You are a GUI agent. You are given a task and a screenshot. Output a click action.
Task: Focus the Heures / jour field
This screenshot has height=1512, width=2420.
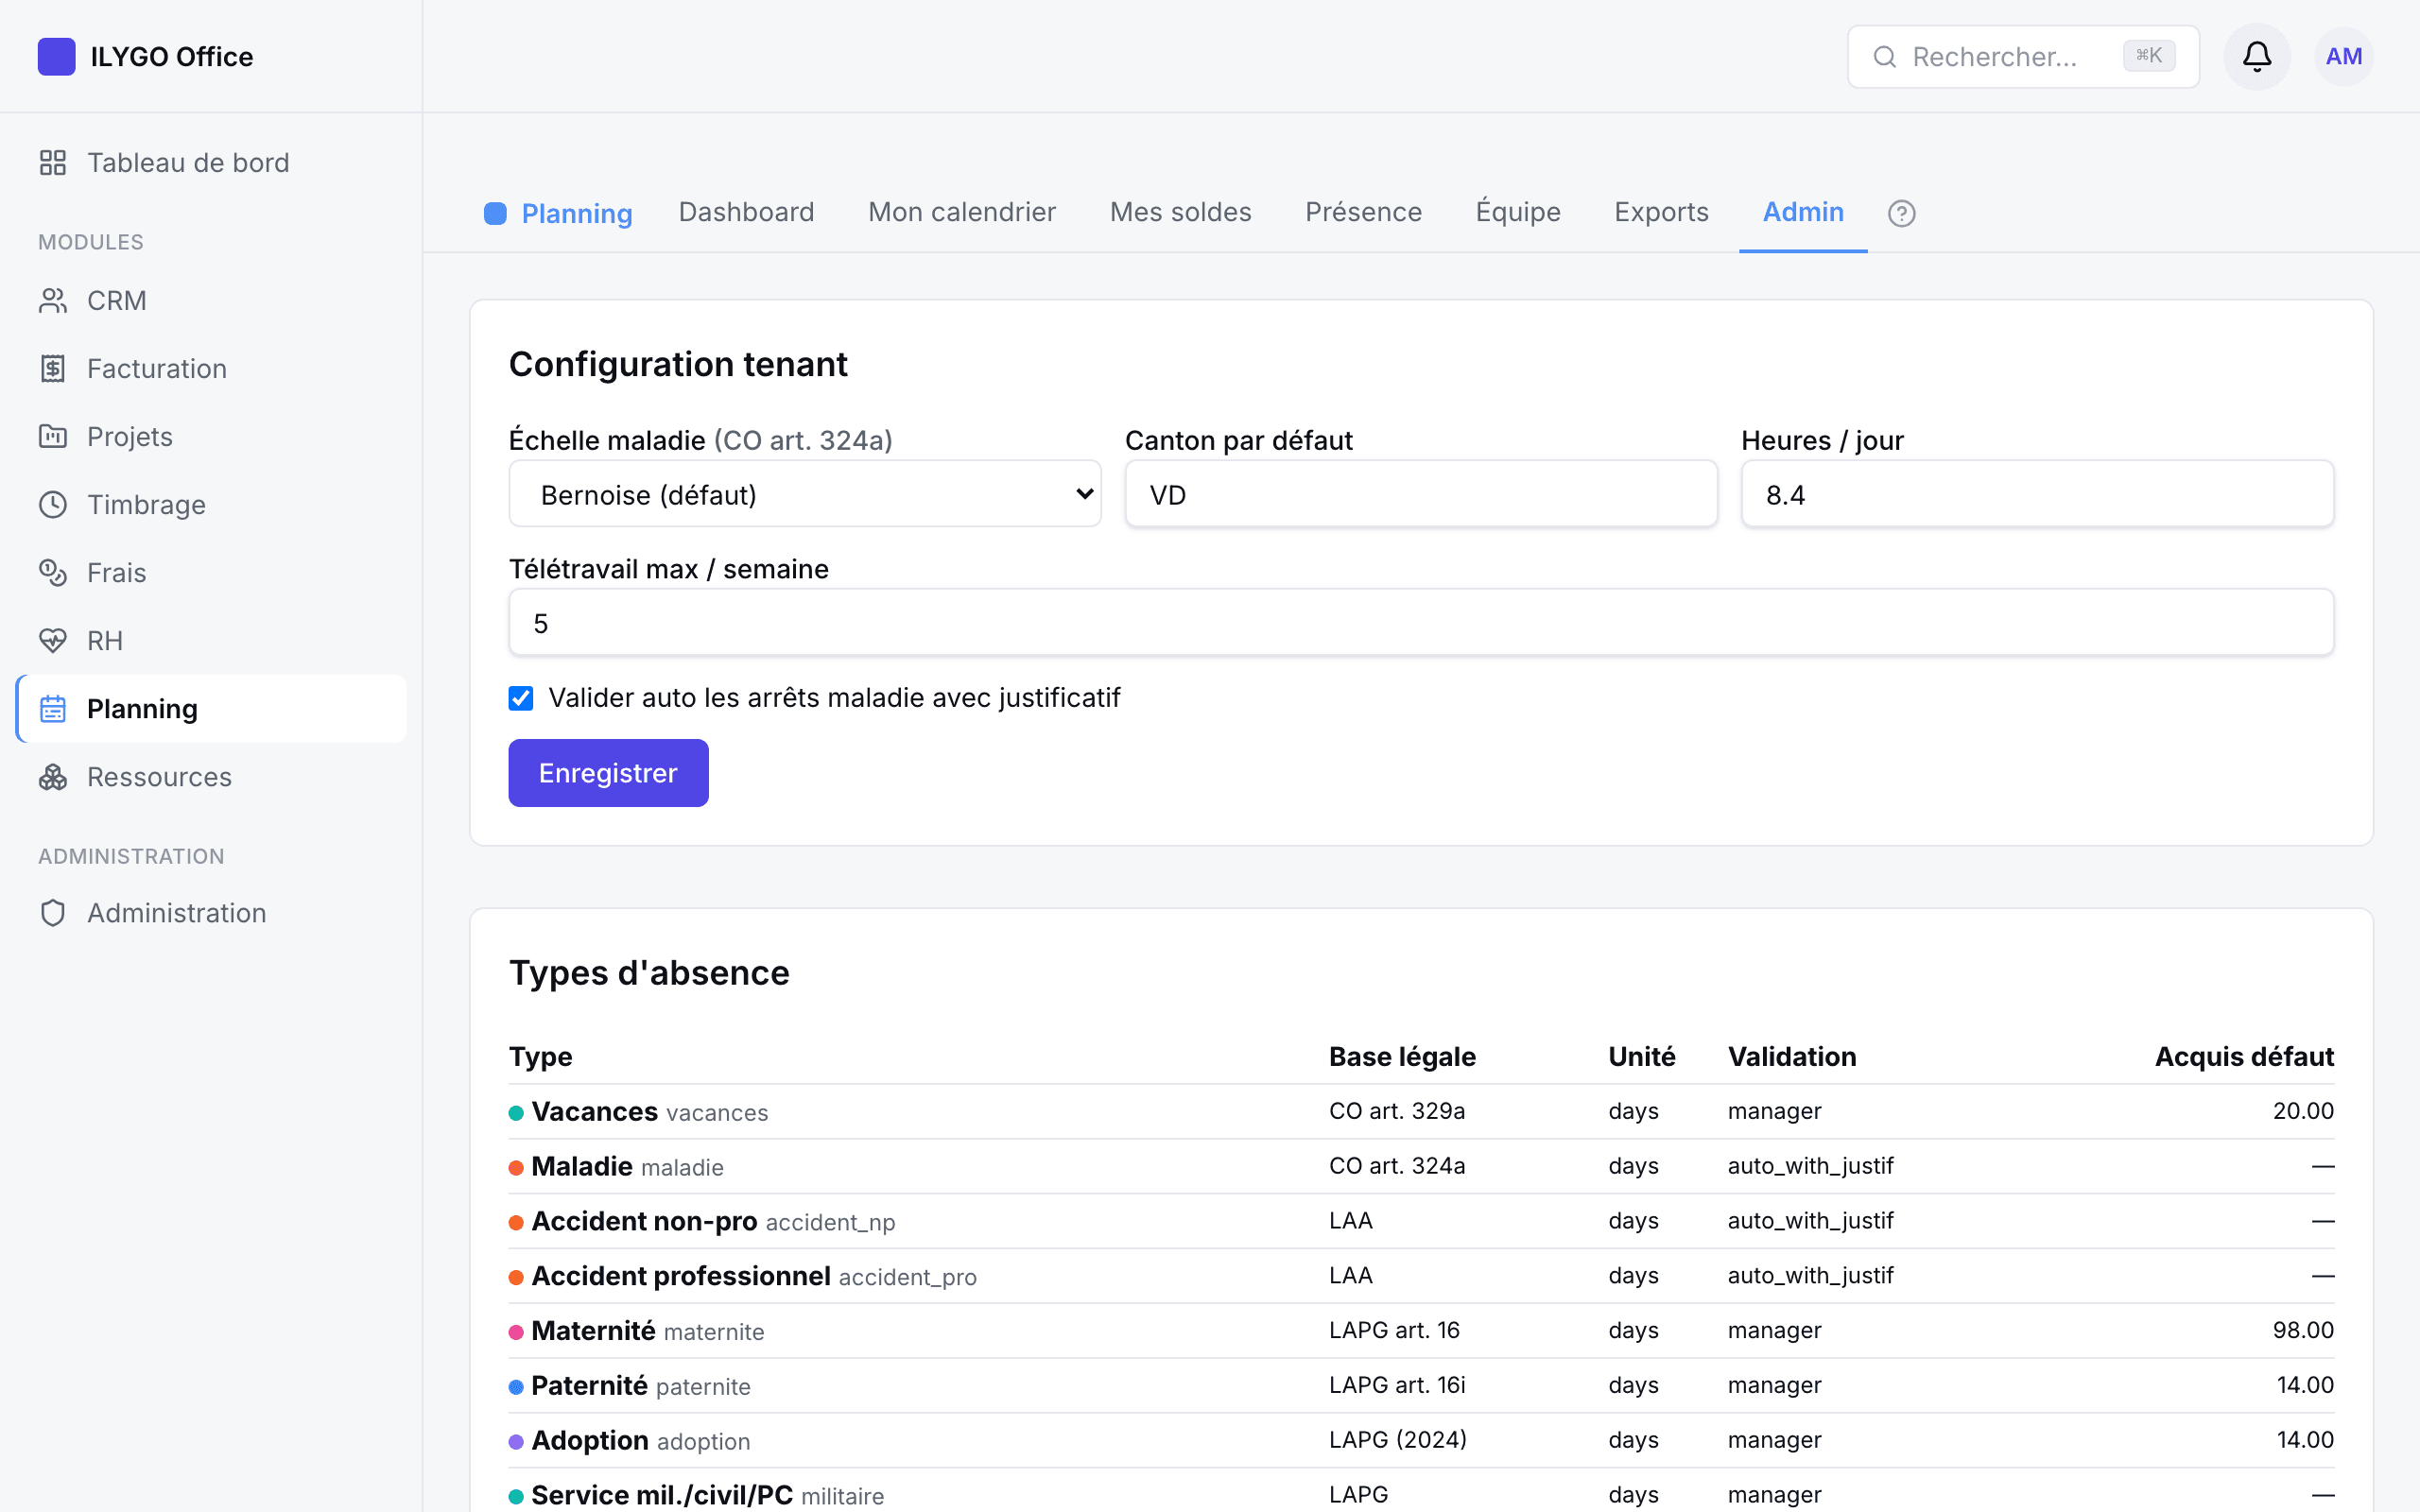pos(2037,494)
